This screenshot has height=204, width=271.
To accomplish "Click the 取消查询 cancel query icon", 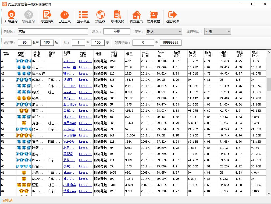I will (28, 17).
